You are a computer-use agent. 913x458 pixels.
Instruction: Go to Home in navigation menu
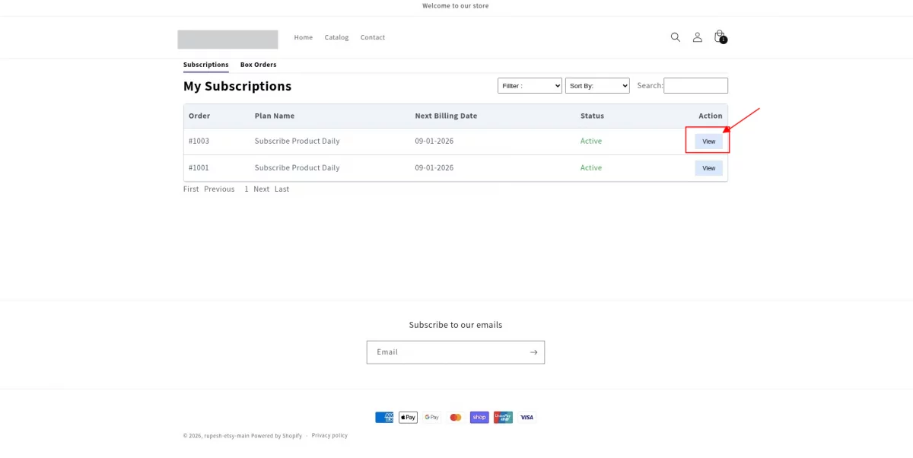(x=303, y=37)
